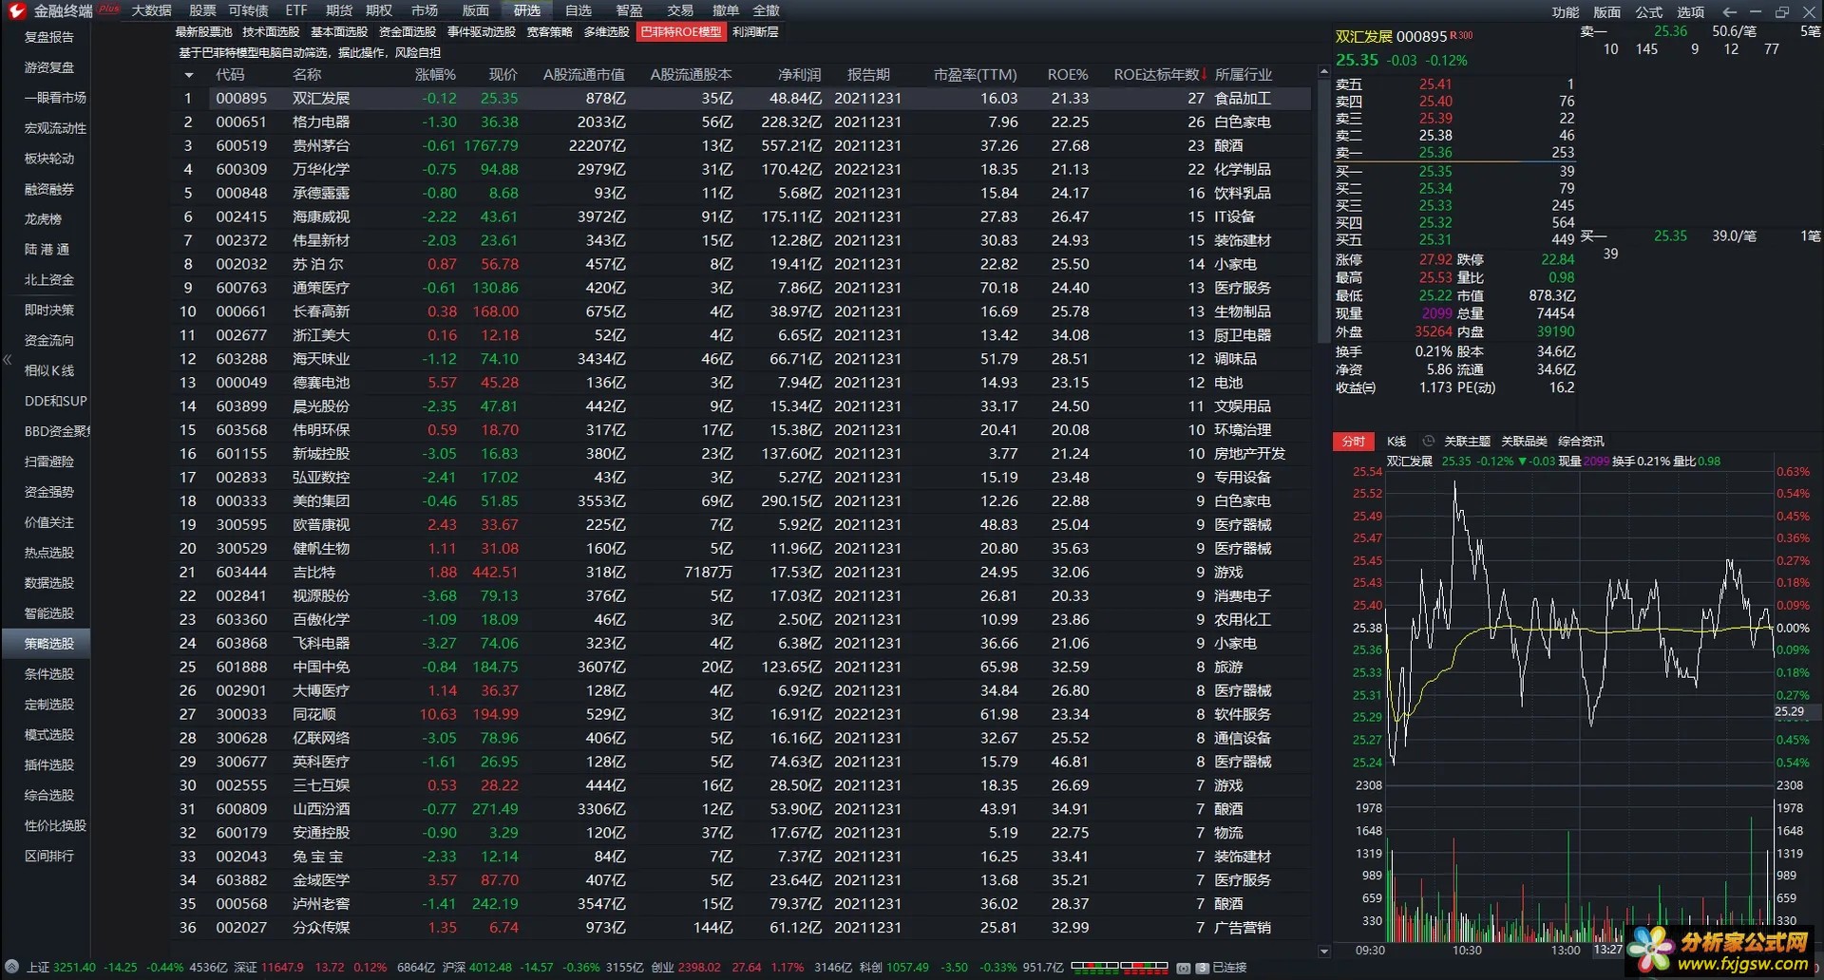Sort by ROE达标年数 column header
This screenshot has width=1824, height=980.
(x=1159, y=74)
